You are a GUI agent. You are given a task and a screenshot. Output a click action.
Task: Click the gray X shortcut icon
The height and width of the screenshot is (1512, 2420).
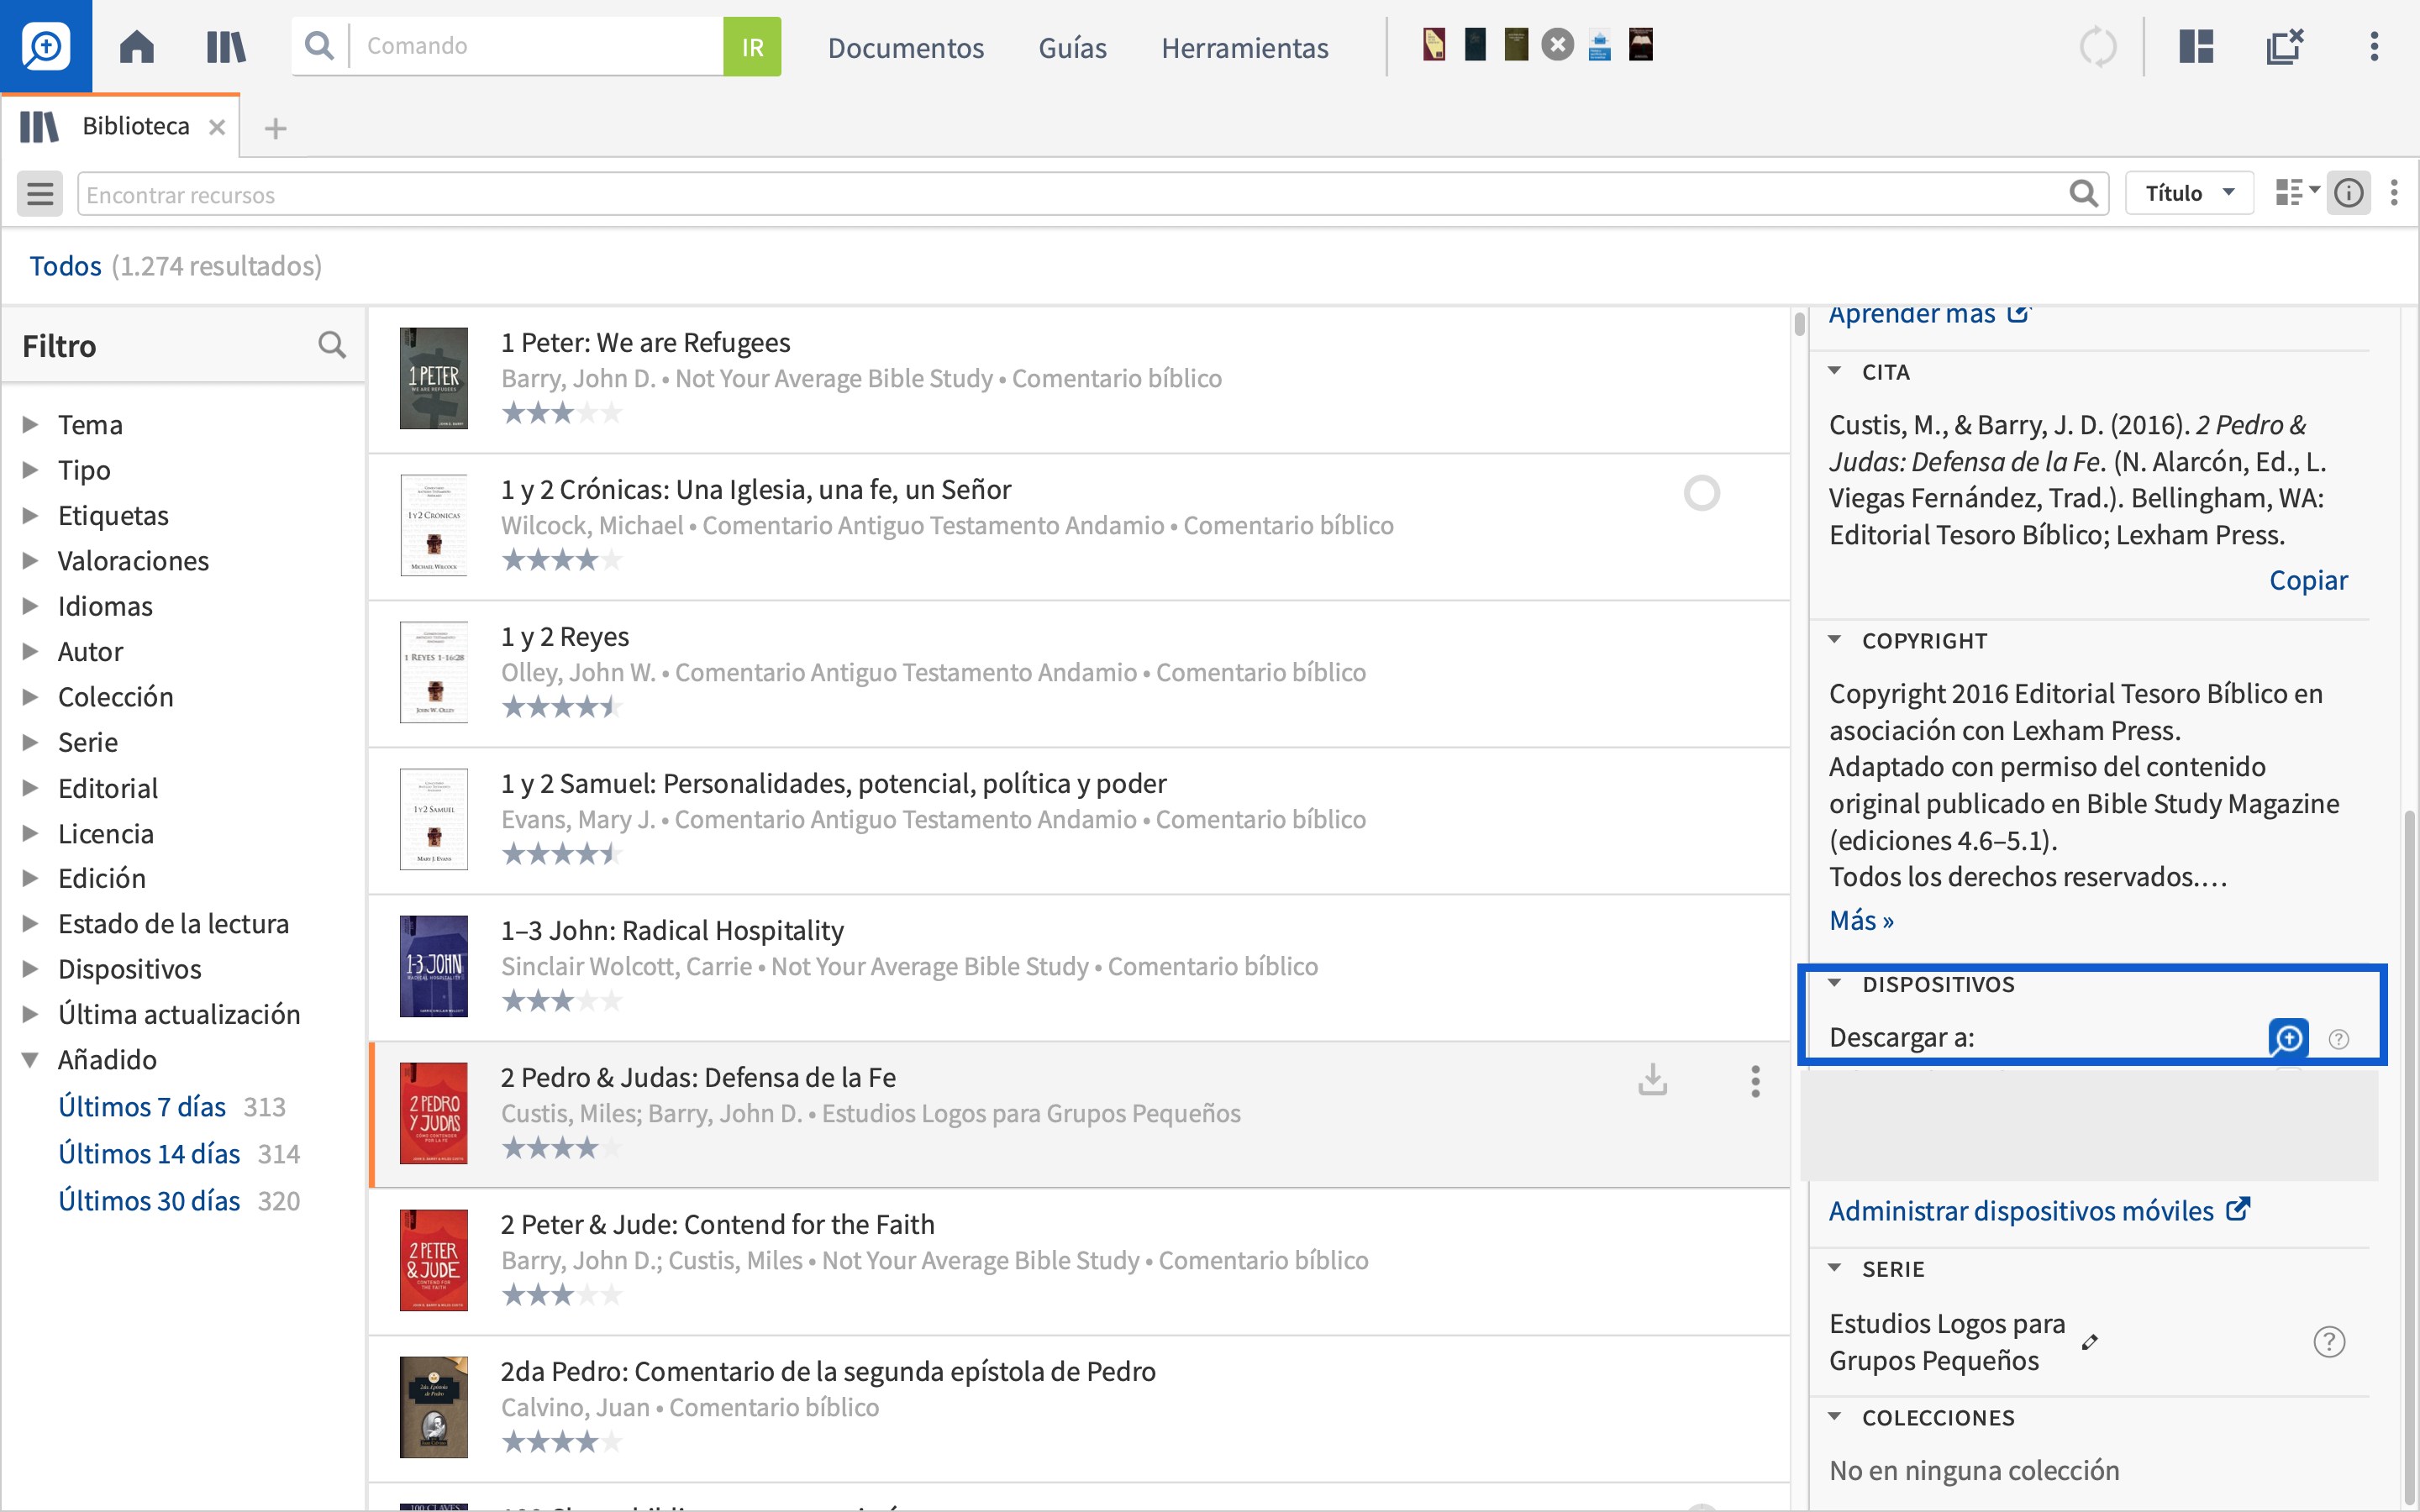pyautogui.click(x=1557, y=45)
